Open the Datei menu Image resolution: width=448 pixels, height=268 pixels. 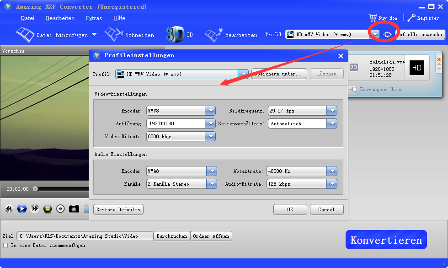coord(27,18)
